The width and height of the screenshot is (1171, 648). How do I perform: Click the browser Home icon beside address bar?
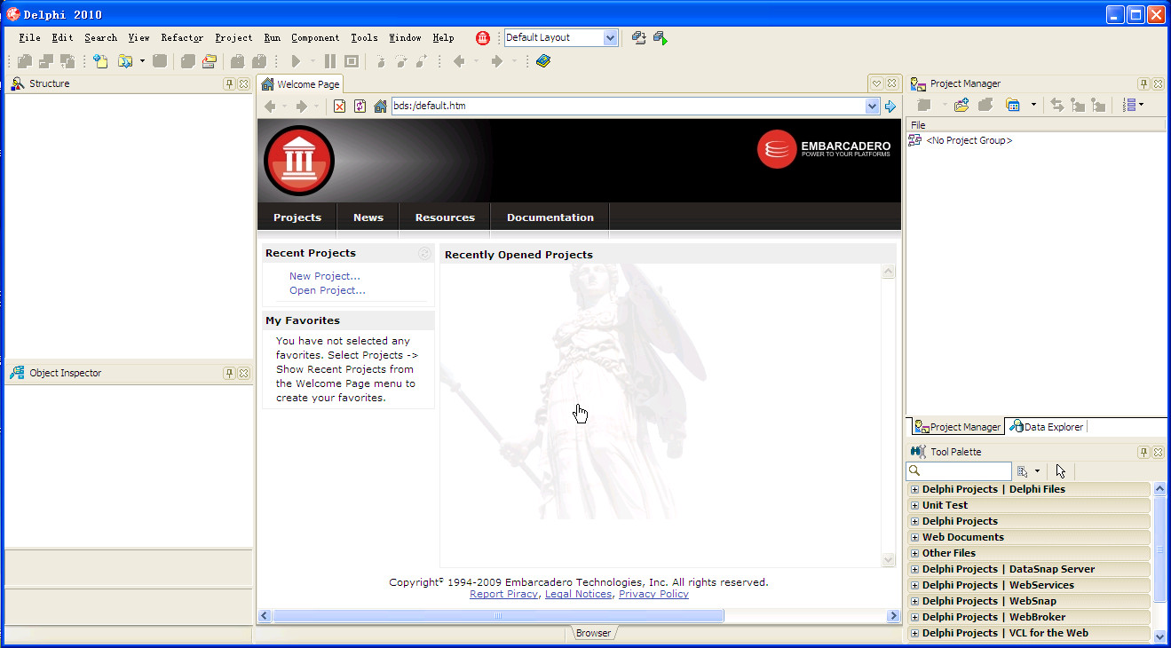tap(380, 107)
